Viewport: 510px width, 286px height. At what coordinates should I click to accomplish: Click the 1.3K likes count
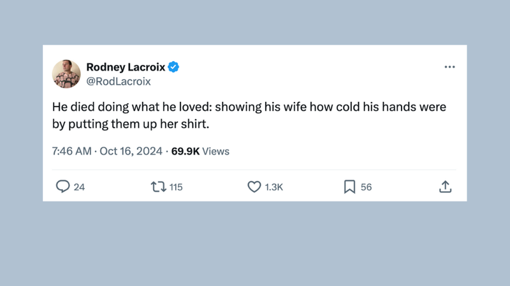pyautogui.click(x=273, y=187)
